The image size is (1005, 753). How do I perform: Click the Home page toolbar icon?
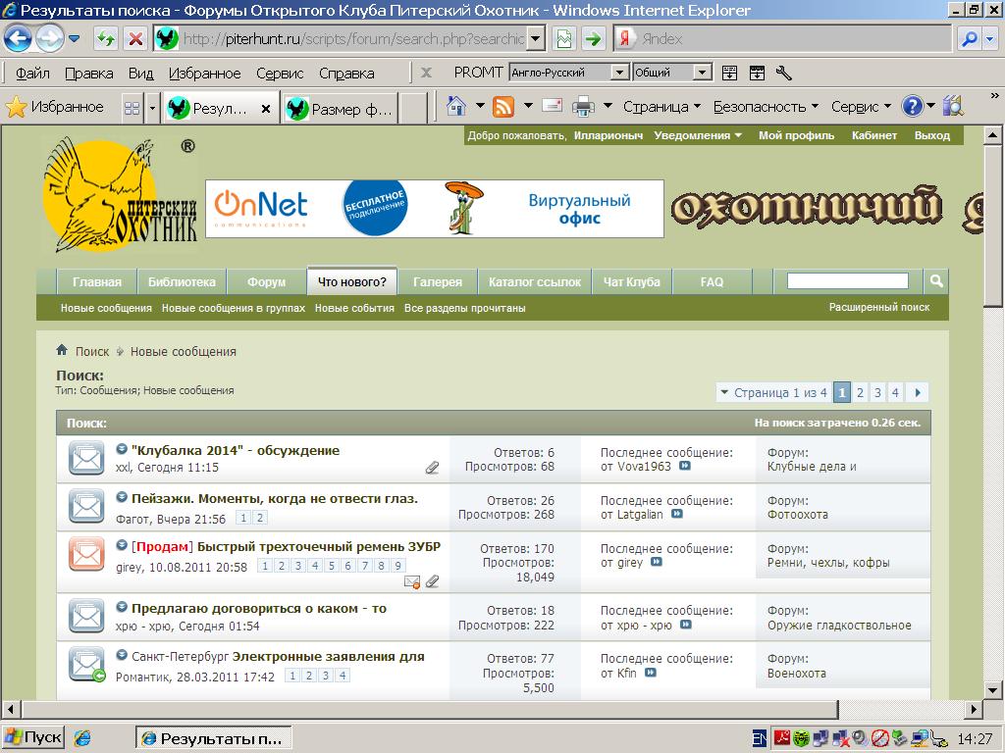point(455,106)
